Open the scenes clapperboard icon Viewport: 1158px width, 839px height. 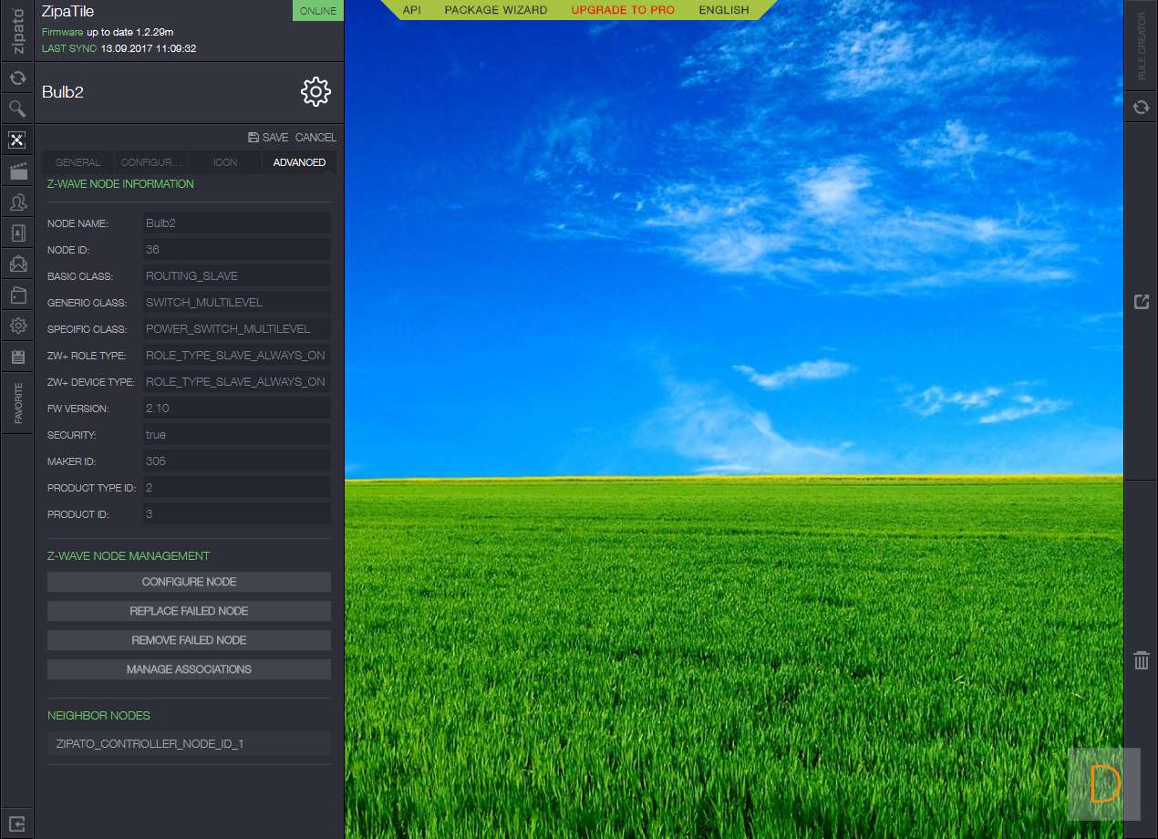point(16,171)
